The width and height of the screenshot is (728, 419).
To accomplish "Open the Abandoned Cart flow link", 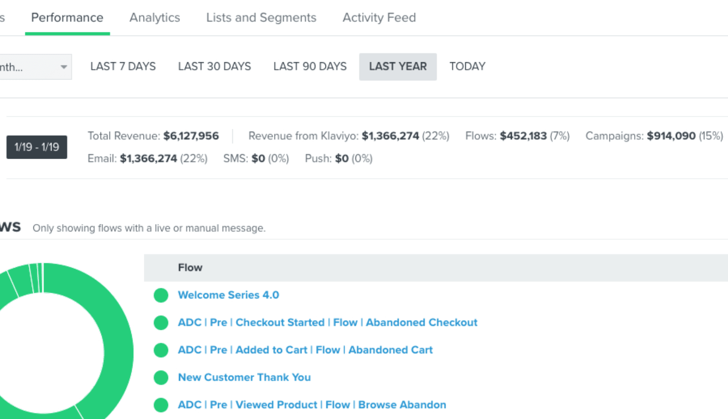I will coord(305,350).
